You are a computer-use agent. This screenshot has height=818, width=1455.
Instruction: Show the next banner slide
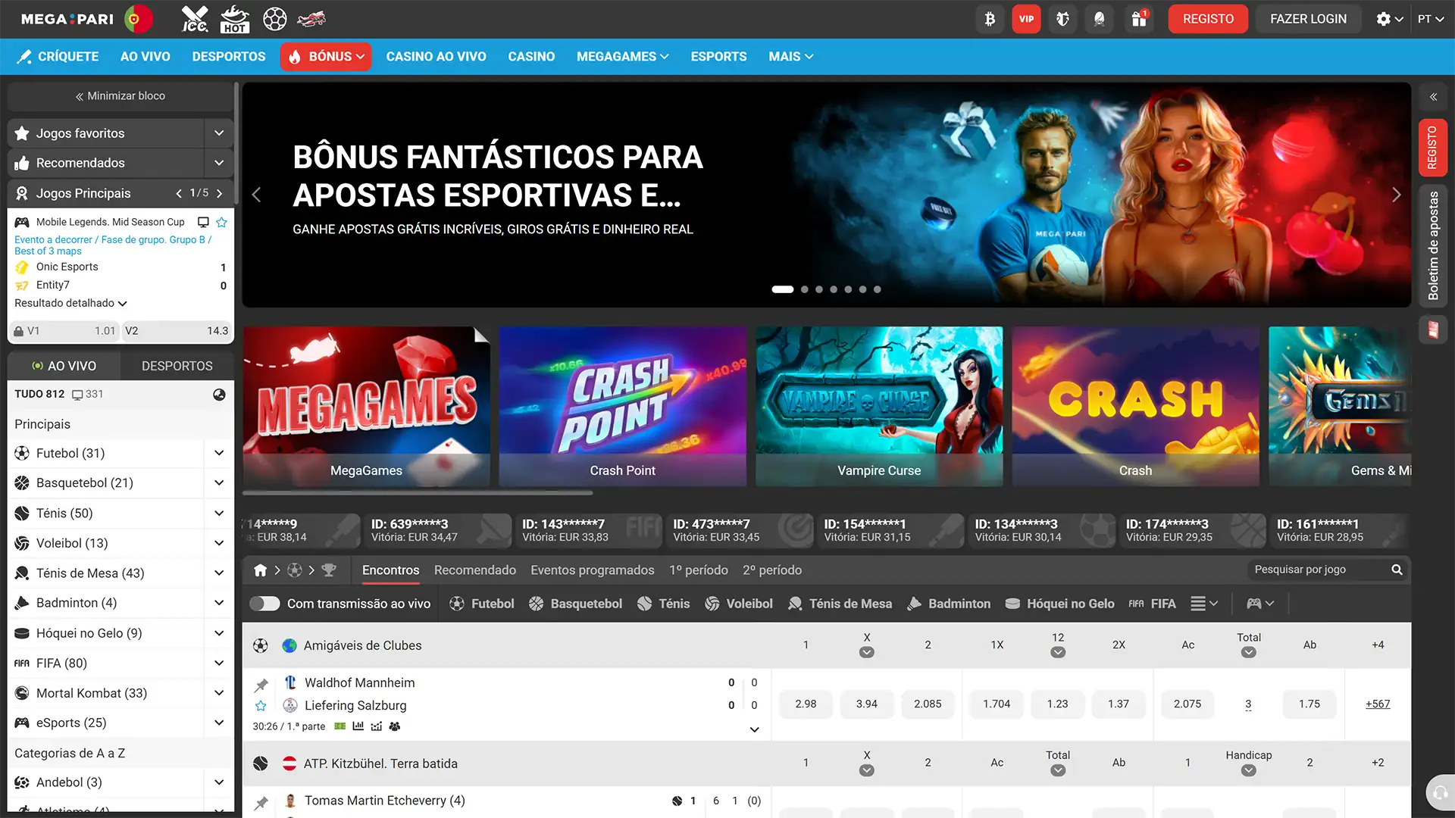1396,195
